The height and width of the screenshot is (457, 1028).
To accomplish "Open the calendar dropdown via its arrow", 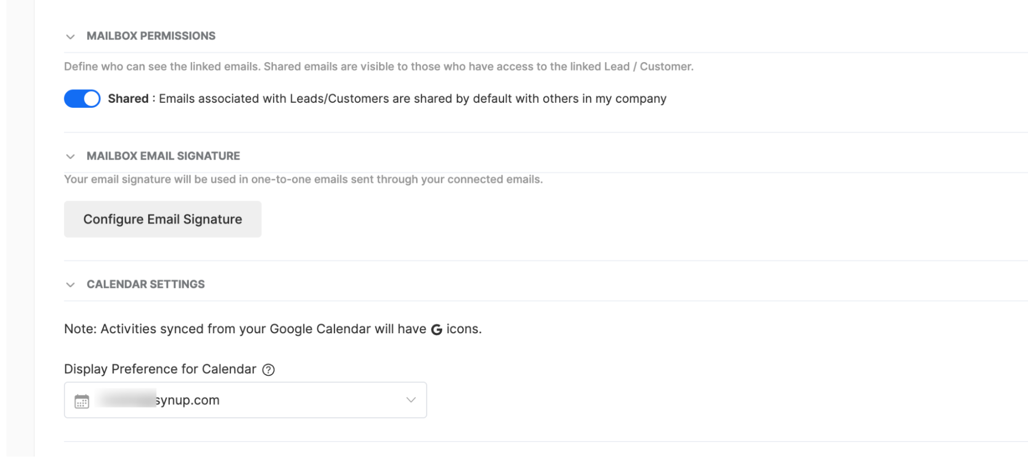I will pyautogui.click(x=411, y=400).
